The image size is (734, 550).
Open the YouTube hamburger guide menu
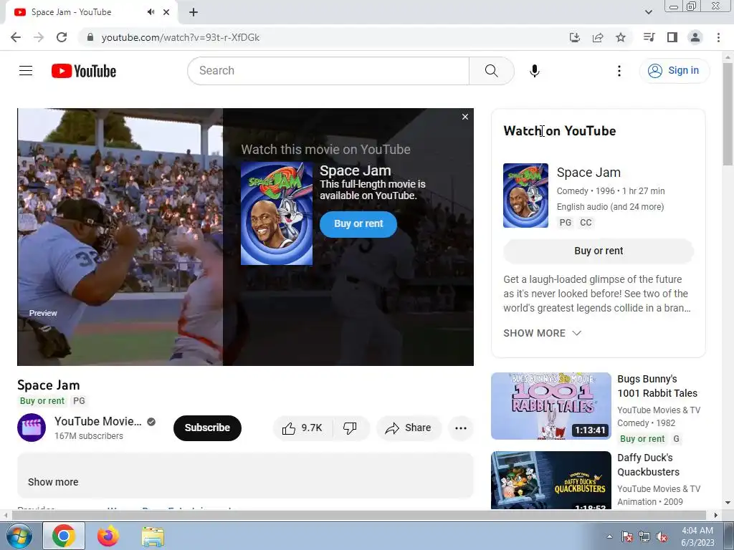pos(26,71)
